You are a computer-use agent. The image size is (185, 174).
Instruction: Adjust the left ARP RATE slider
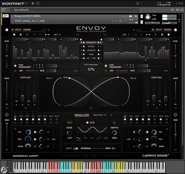[x=51, y=71]
